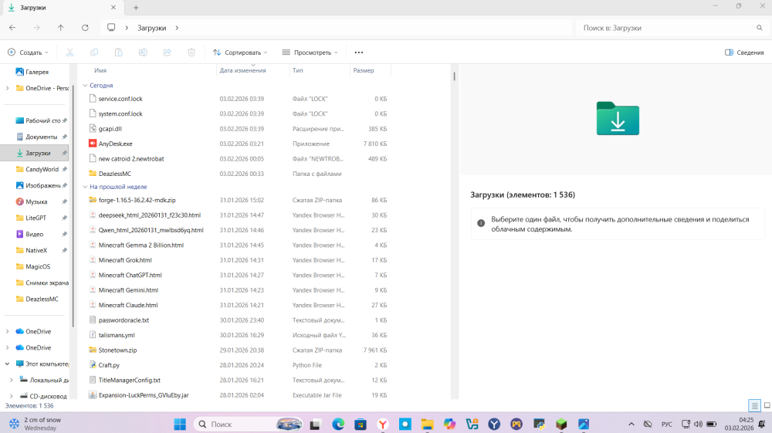Screen dimensions: 772x433
Task: Open the Task View taskbar icon
Action: click(315, 425)
